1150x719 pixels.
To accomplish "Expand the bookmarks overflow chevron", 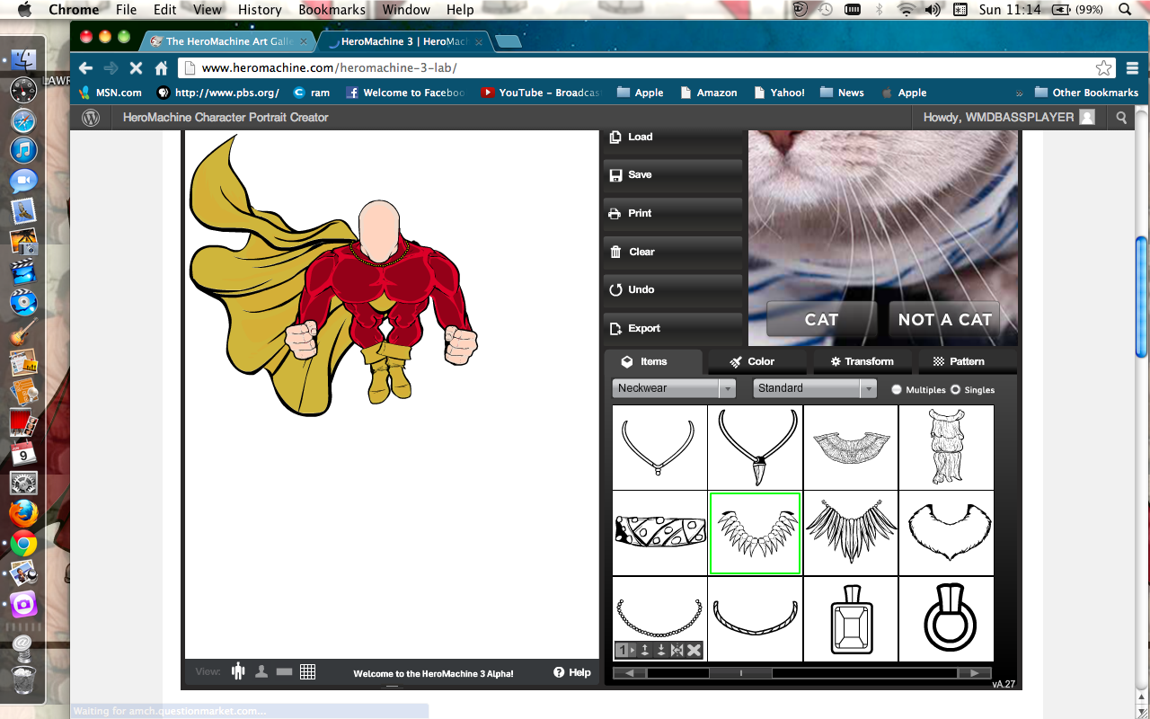I will coord(1019,93).
